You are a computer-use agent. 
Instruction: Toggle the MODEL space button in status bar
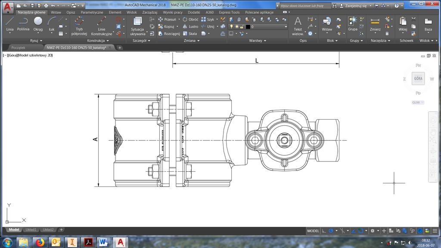pos(313,231)
